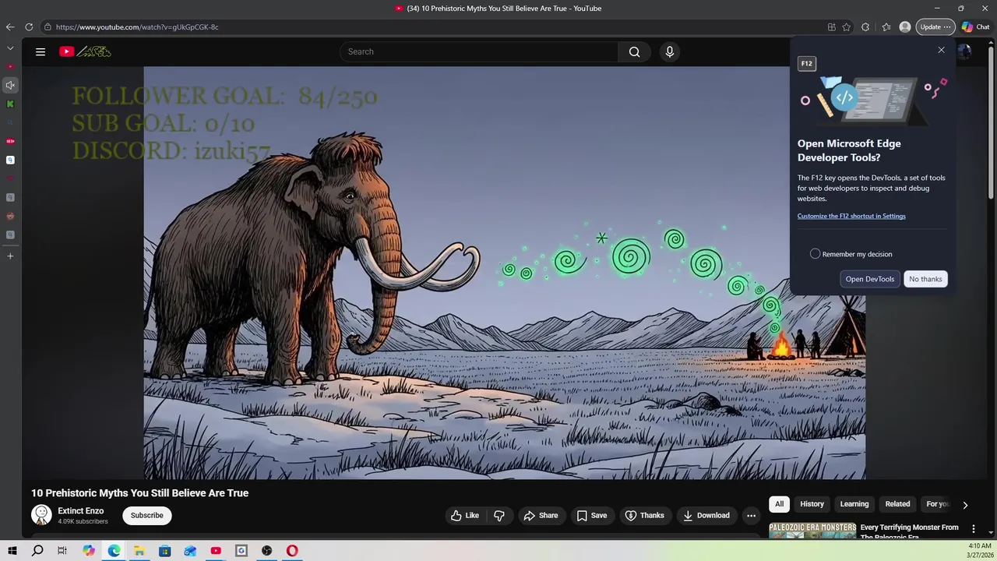Switch to Reddit tab in vertical sidebar

[10, 216]
